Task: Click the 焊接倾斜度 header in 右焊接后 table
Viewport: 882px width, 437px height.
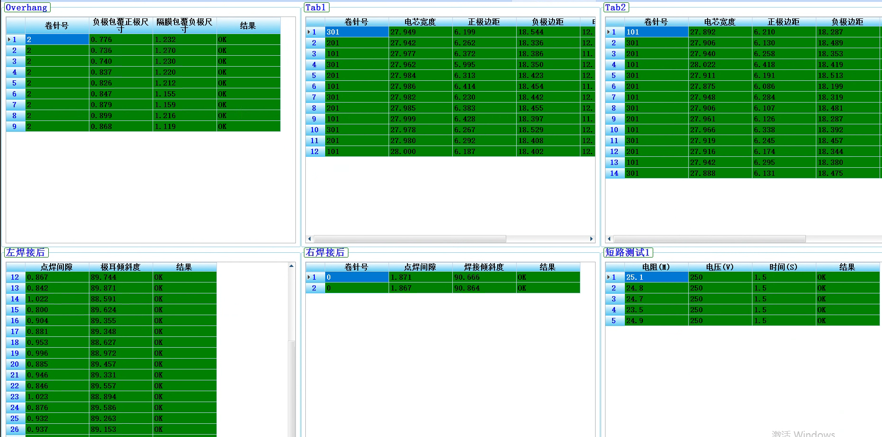Action: [484, 267]
